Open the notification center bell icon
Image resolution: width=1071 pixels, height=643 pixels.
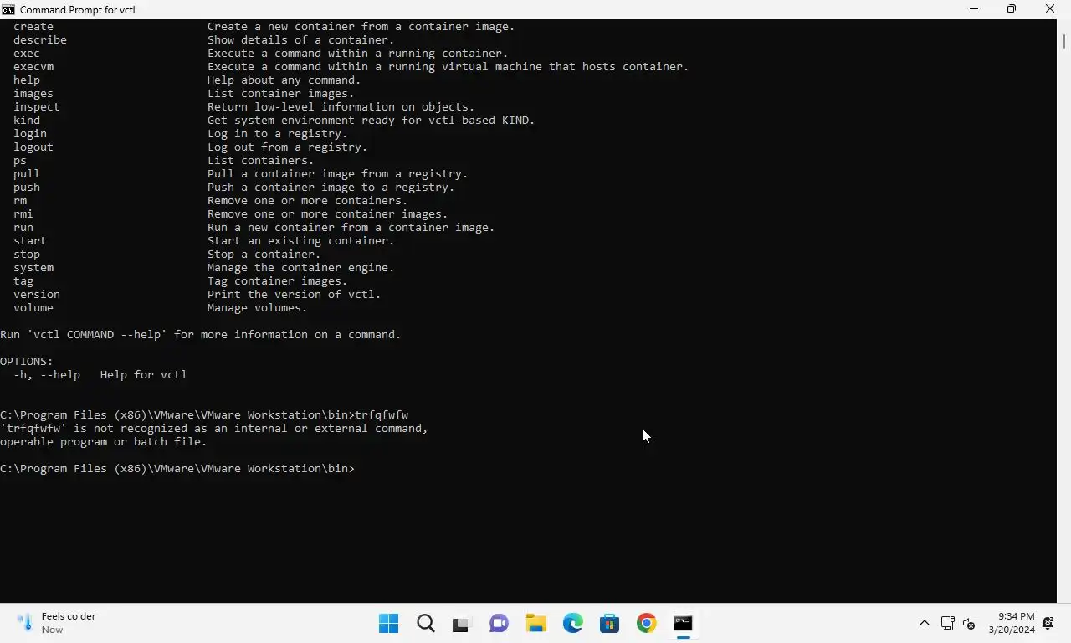pos(1048,623)
